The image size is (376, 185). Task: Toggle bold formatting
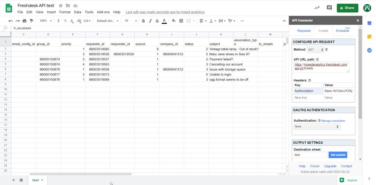(x=144, y=21)
